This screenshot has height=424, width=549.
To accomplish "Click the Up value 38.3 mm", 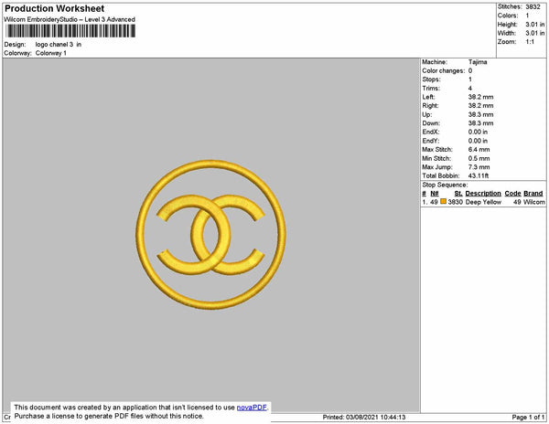I will [480, 114].
